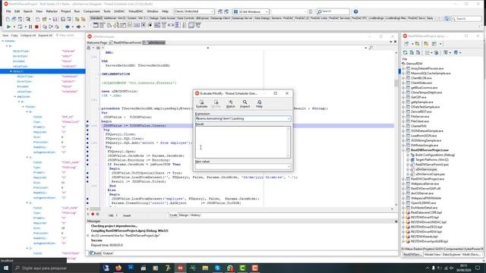Collapse the employee node in the JSON tree
The height and width of the screenshot is (273, 486).
pos(15,96)
